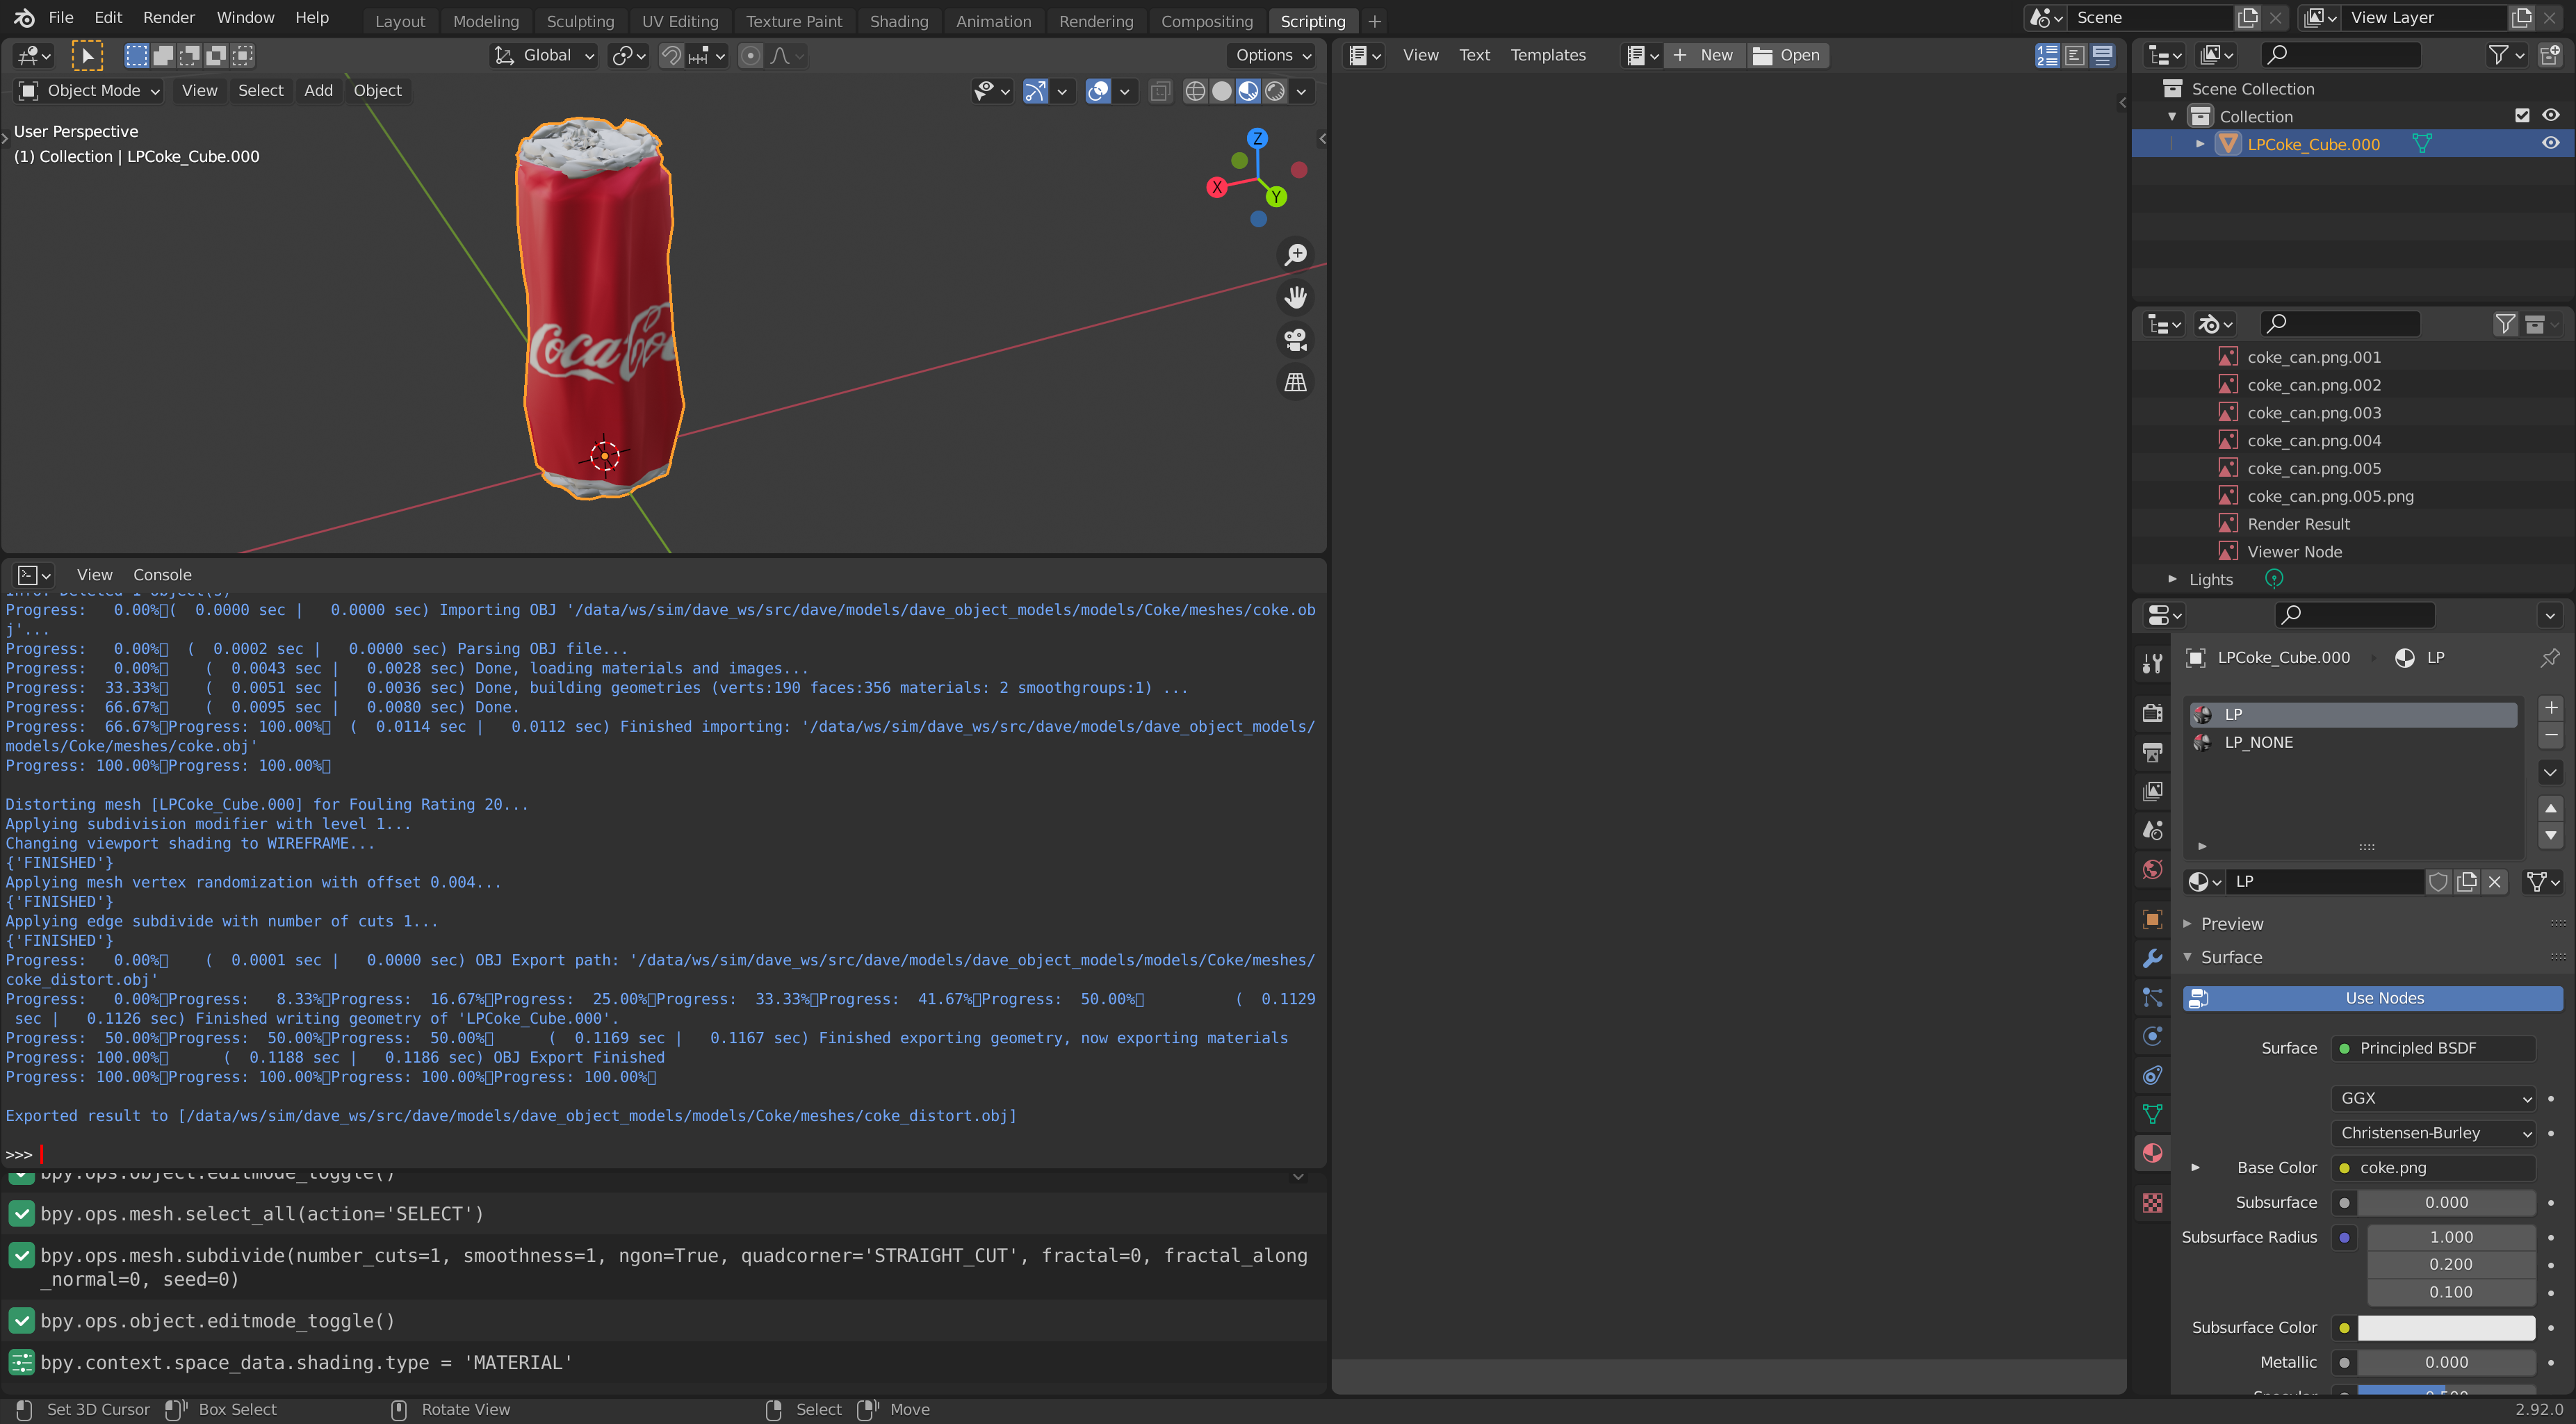This screenshot has height=1424, width=2576.
Task: Open the View Layer properties tab
Action: 2153,791
